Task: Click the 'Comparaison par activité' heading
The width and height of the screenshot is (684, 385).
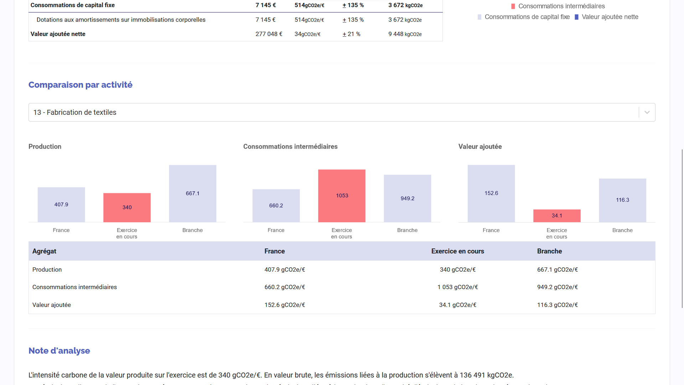Action: tap(81, 85)
